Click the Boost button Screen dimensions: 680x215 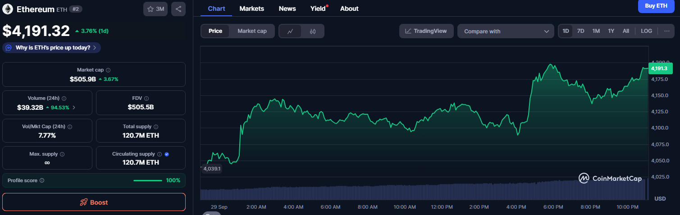tap(94, 202)
